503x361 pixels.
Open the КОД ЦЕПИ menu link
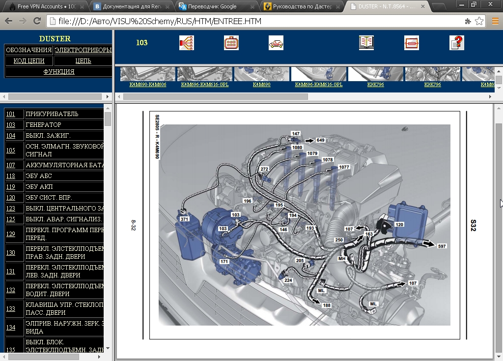29,61
